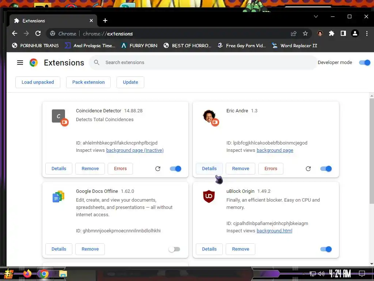Open a new tab with plus button
374x281 pixels.
105,21
